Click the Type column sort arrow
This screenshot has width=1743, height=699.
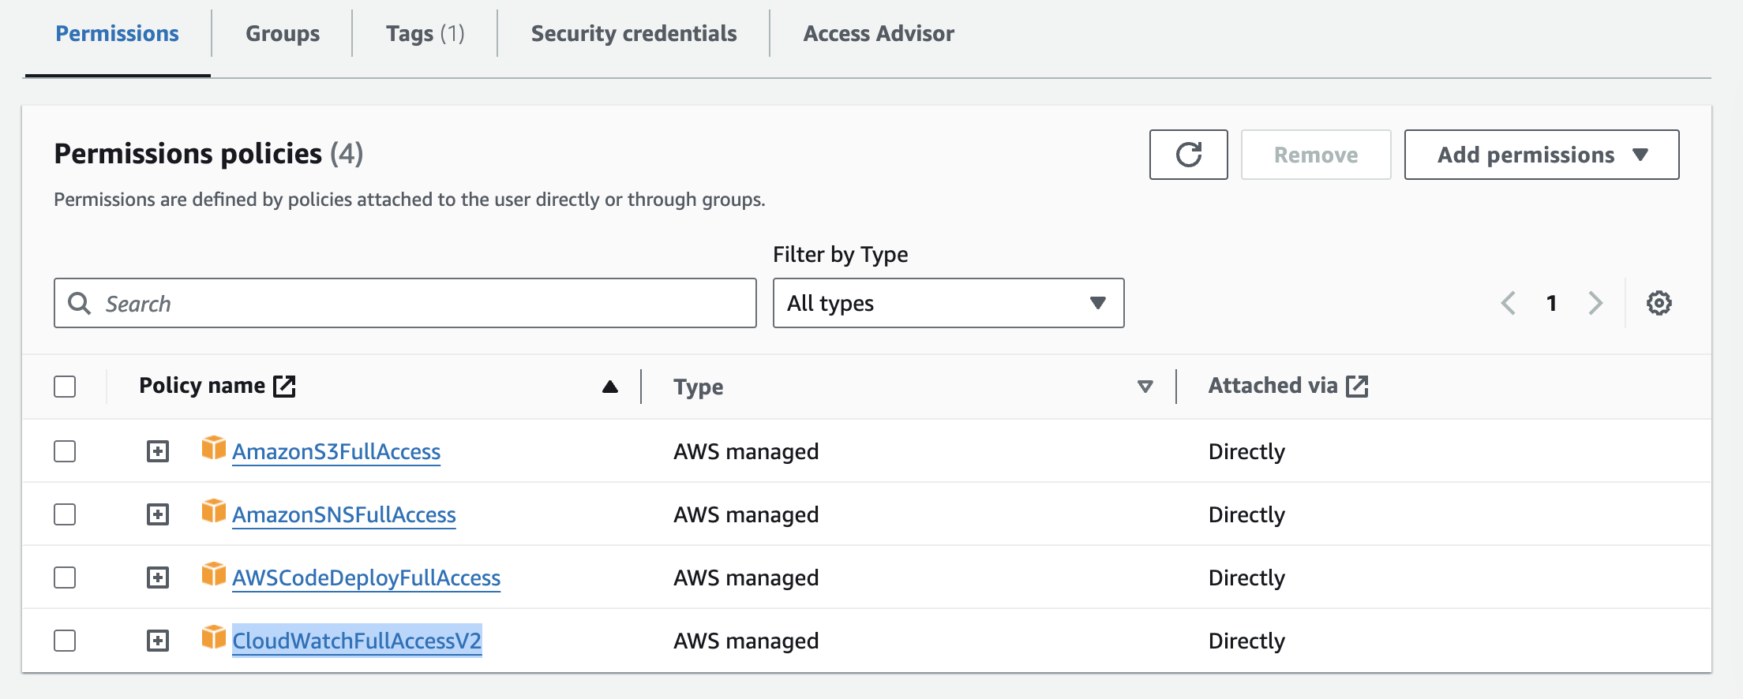click(1145, 387)
